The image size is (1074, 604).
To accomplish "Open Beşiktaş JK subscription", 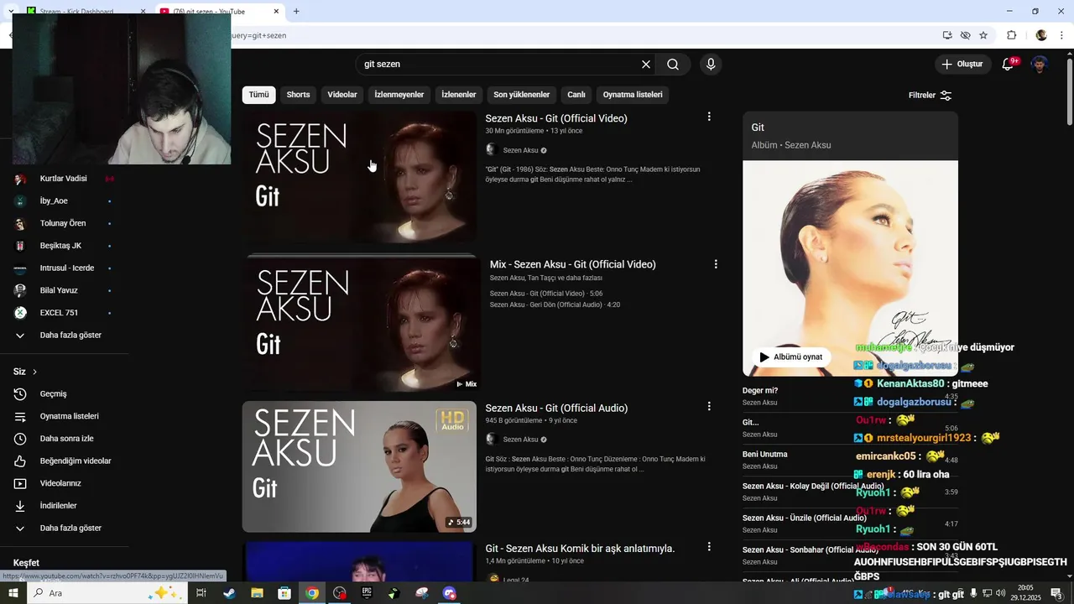I will point(60,246).
